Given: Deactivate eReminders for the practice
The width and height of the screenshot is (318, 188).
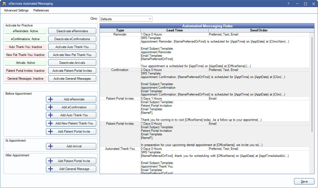Looking at the screenshot, I should pyautogui.click(x=72, y=31).
